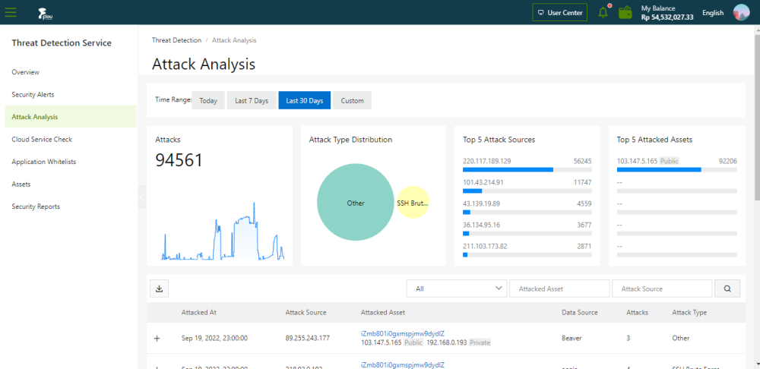The width and height of the screenshot is (760, 369).
Task: Open the English language selector
Action: click(713, 13)
